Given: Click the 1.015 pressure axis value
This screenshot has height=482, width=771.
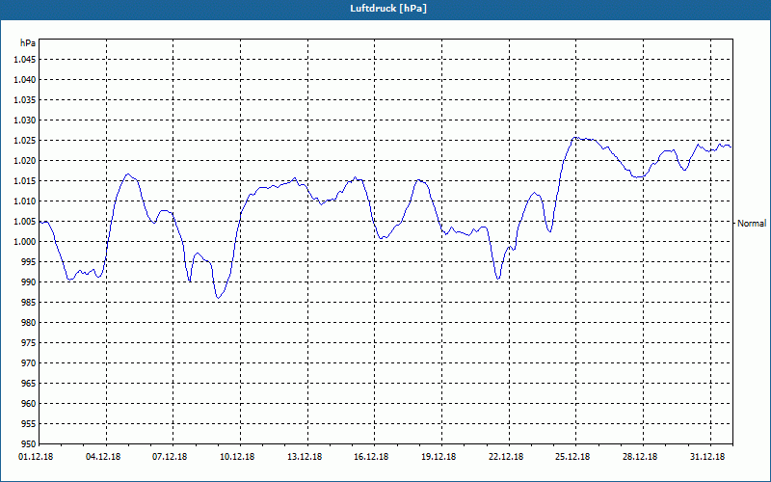Looking at the screenshot, I should 26,181.
